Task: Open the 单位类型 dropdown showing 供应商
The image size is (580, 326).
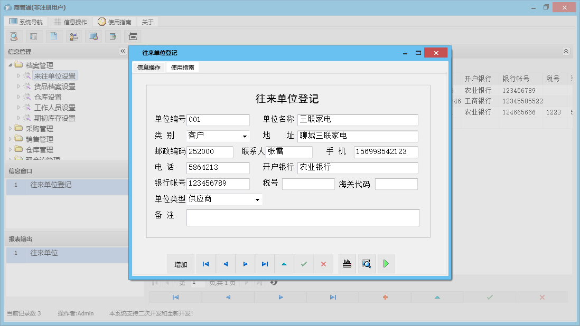Action: click(257, 199)
